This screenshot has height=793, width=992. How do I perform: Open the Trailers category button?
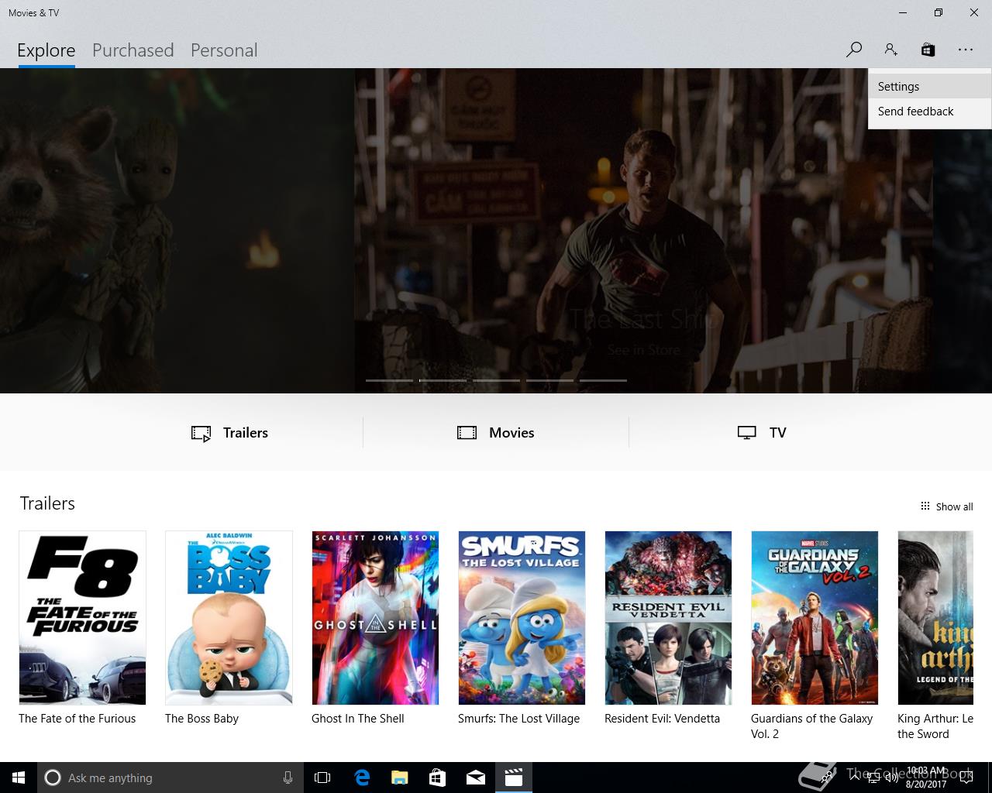coord(230,433)
